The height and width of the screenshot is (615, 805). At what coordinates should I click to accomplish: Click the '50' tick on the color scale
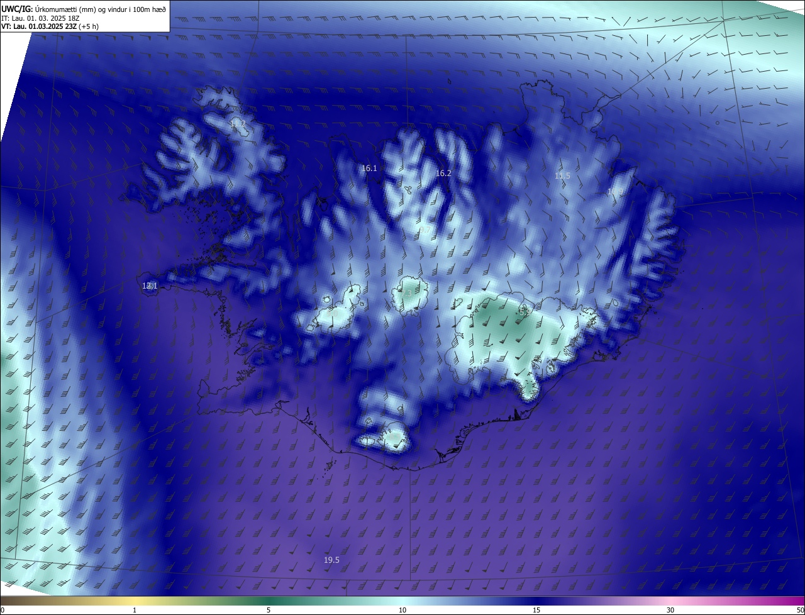click(x=800, y=610)
